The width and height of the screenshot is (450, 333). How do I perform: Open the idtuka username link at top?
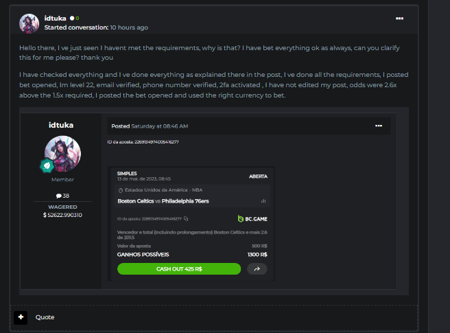click(55, 18)
